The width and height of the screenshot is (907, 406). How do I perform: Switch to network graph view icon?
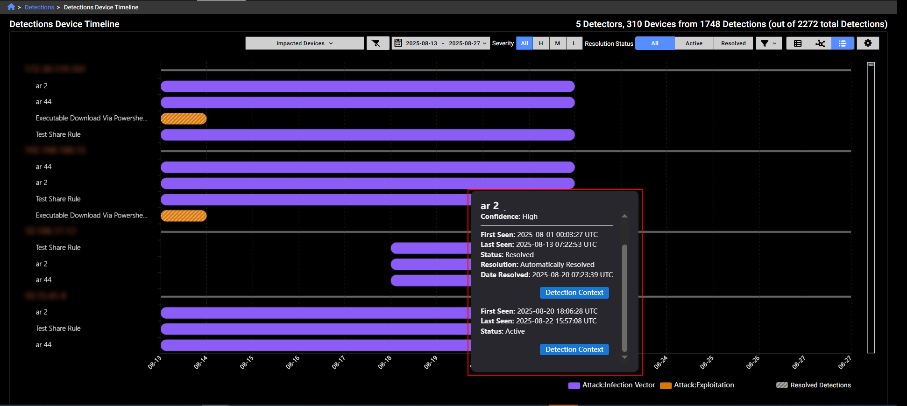(820, 43)
